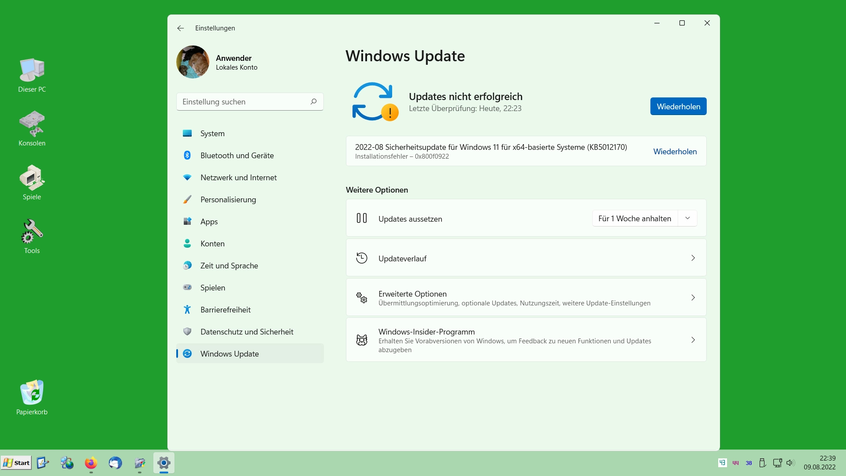Screen dimensions: 846x476
Task: Open Dieser PC desktop icon
Action: (x=32, y=75)
